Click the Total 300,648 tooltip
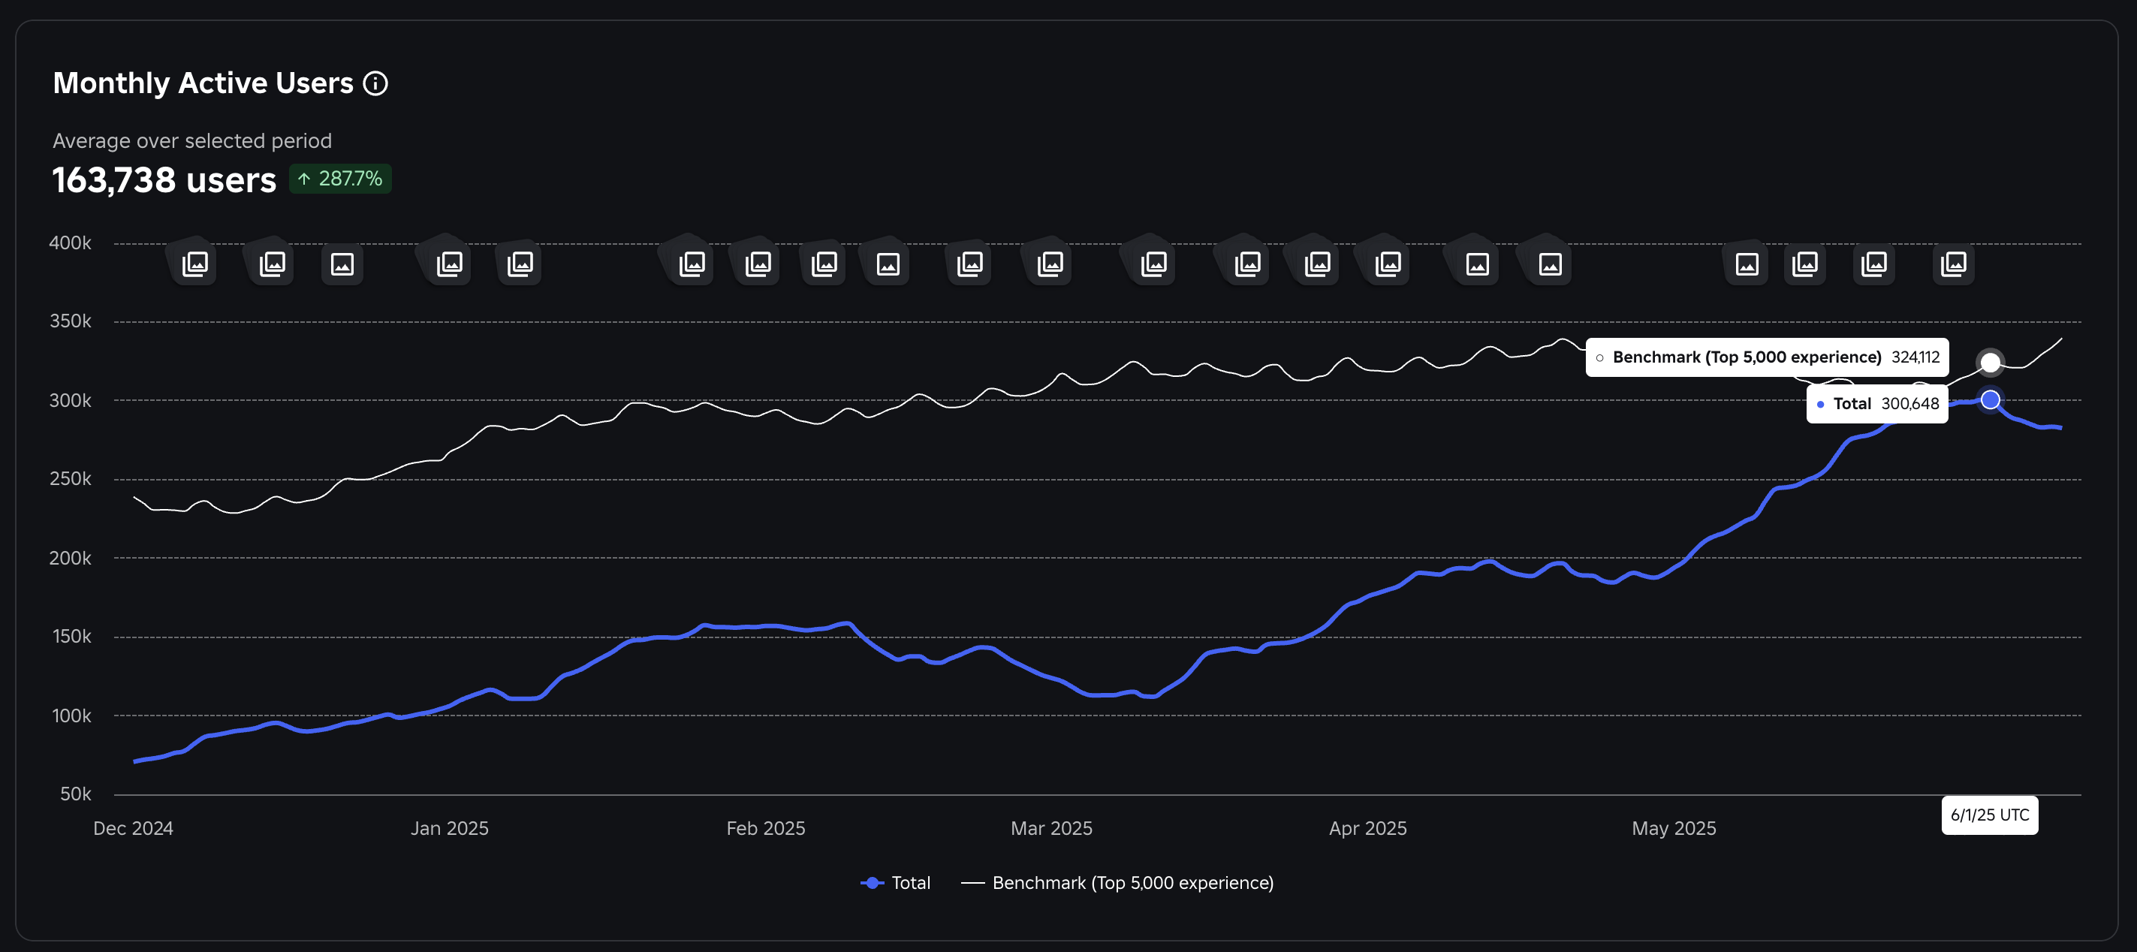 coord(1876,404)
